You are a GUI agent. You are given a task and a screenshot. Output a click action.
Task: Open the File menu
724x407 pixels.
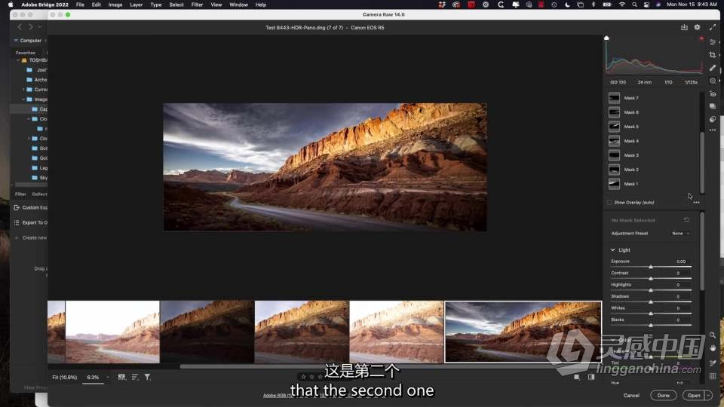(80, 5)
